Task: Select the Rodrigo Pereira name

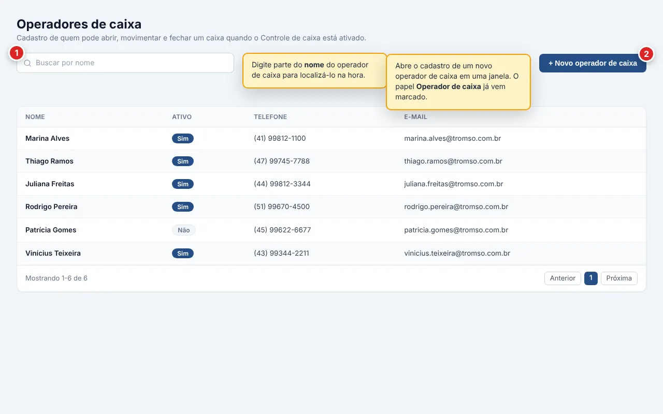Action: click(x=51, y=206)
